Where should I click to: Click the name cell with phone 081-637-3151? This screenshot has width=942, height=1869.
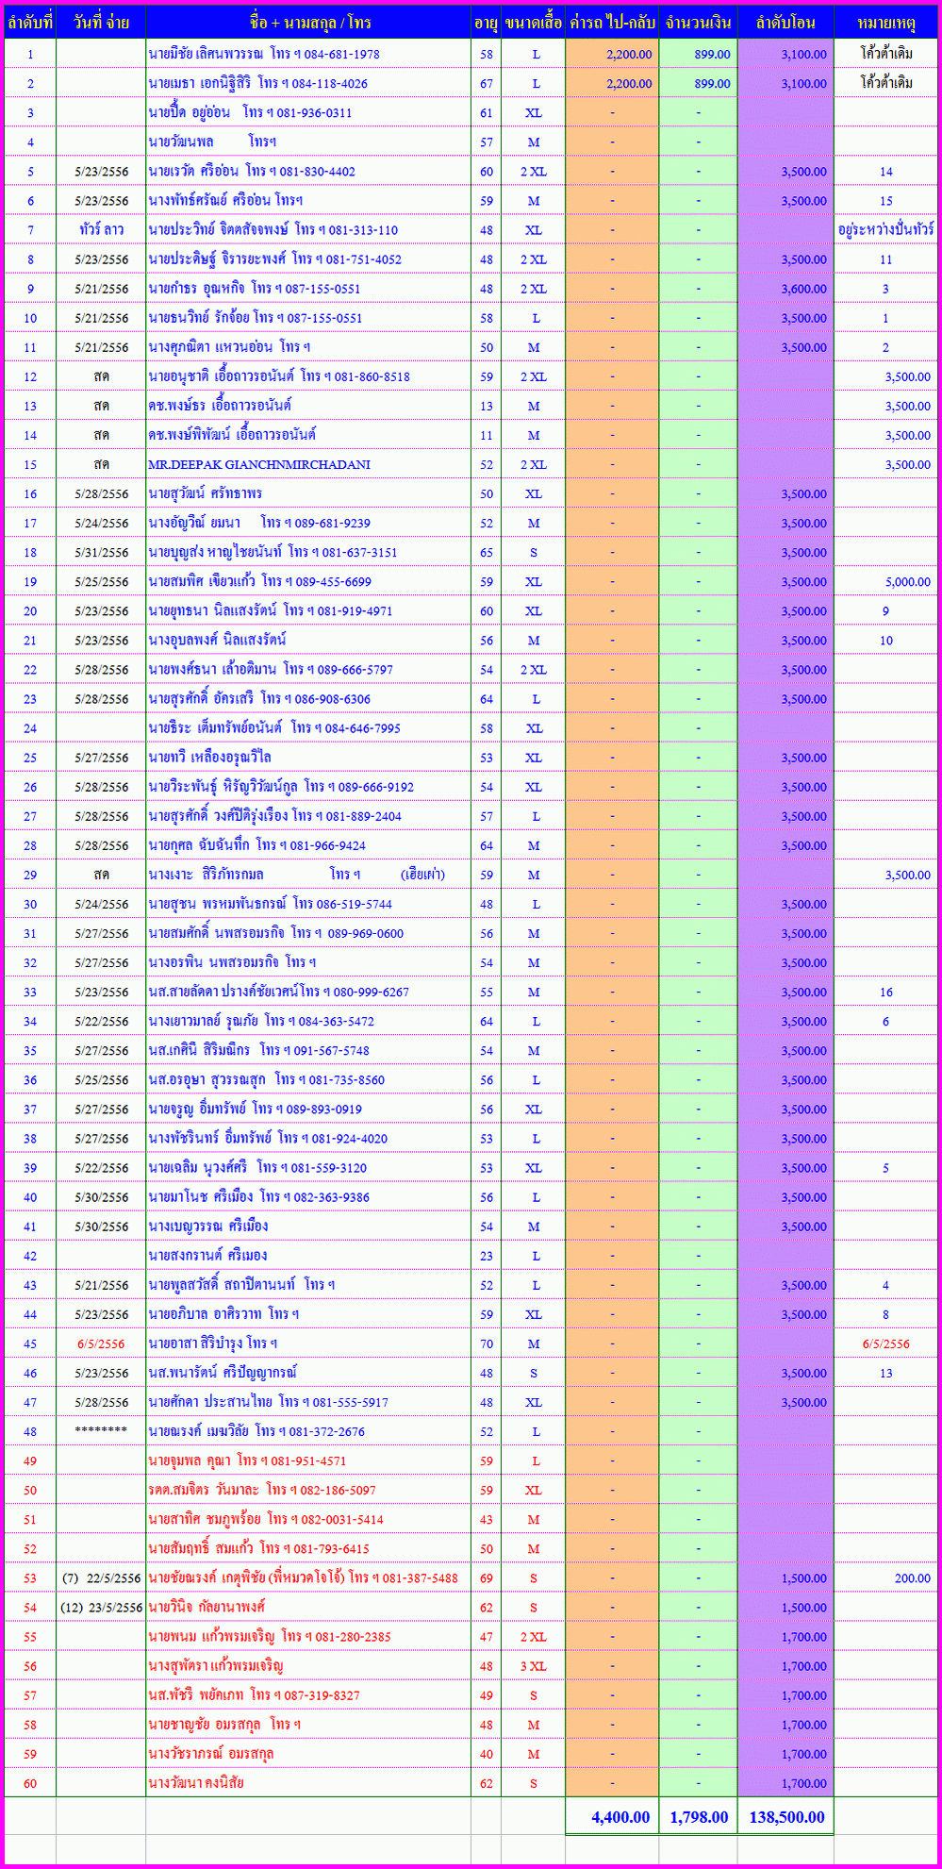309,552
